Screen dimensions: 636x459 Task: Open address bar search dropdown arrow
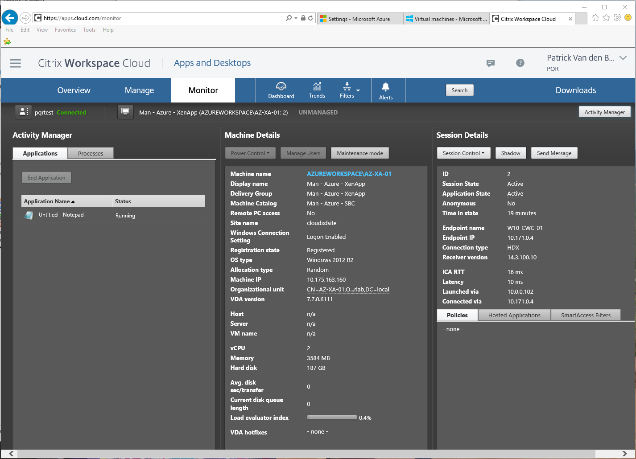(x=296, y=18)
